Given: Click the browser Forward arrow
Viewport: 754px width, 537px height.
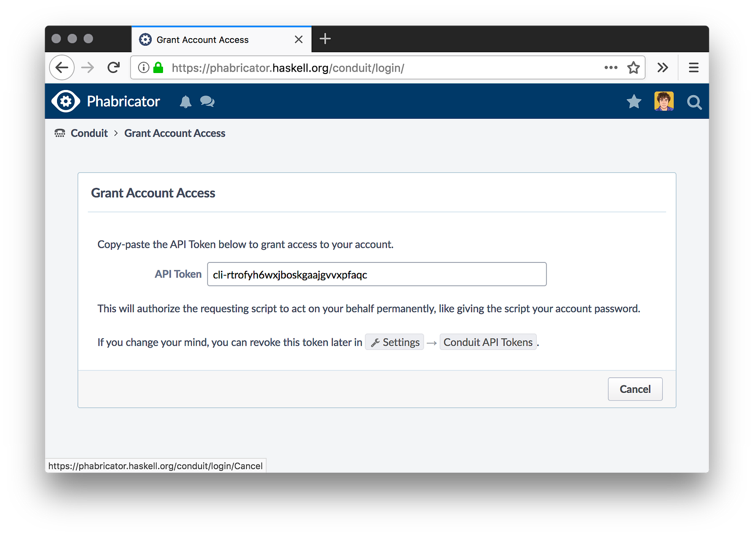Looking at the screenshot, I should point(88,68).
